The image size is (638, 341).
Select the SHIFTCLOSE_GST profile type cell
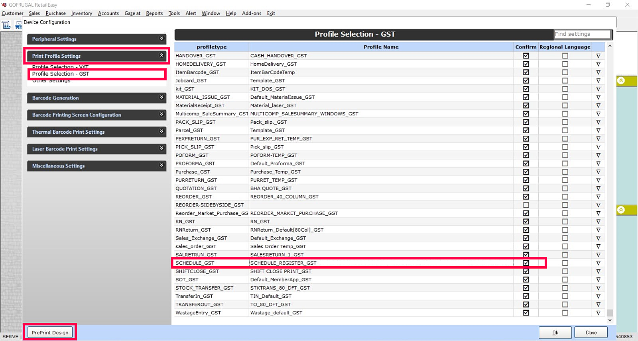coord(212,271)
